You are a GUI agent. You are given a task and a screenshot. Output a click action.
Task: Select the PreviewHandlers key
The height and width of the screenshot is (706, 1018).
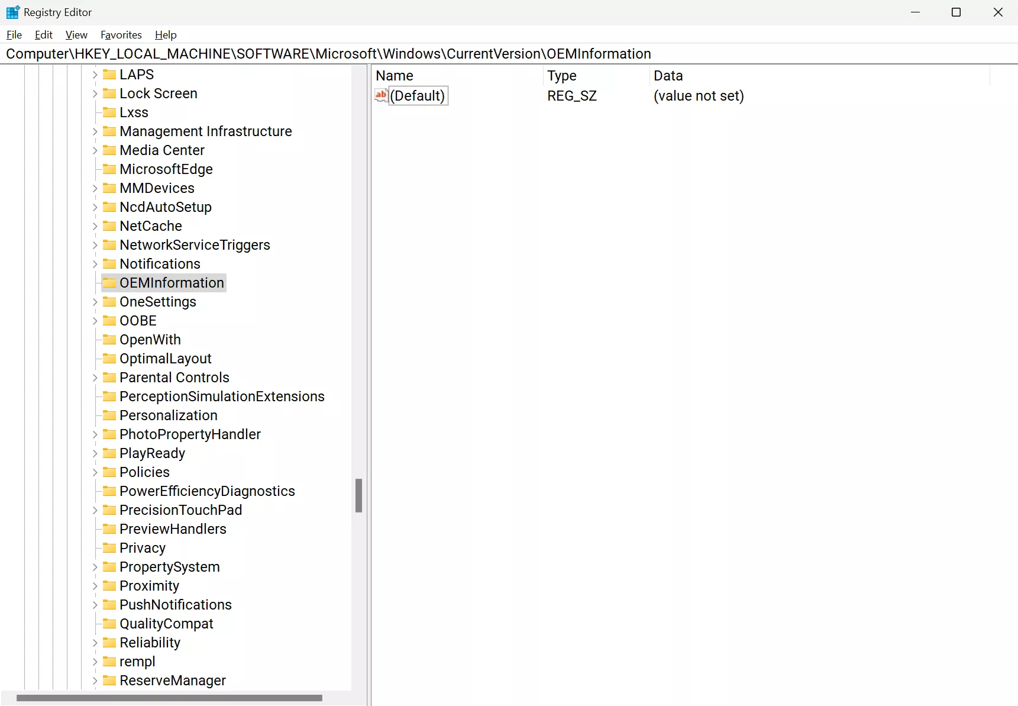point(173,529)
